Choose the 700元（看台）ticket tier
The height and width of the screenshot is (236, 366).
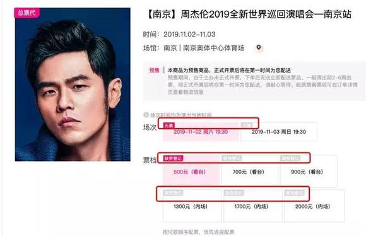[x=250, y=170]
